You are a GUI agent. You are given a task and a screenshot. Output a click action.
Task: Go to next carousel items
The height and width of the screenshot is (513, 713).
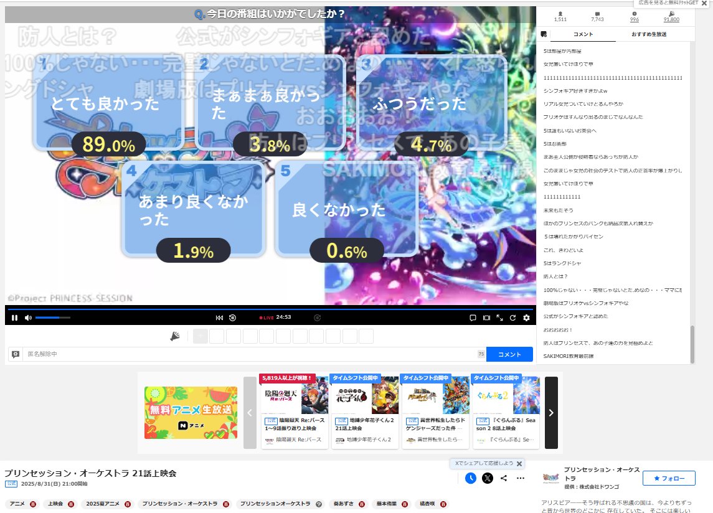tap(551, 413)
